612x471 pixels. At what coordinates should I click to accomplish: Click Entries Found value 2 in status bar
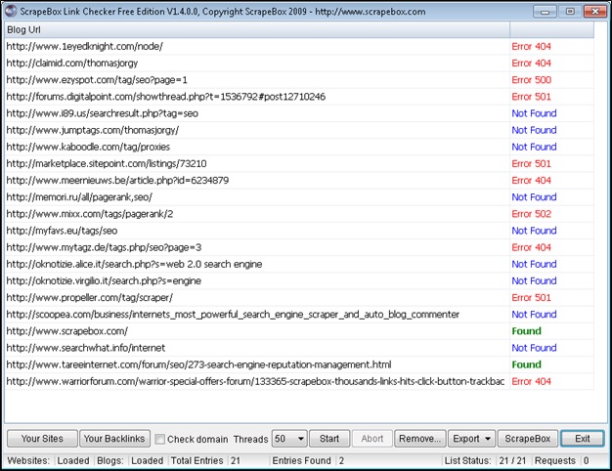click(x=341, y=461)
